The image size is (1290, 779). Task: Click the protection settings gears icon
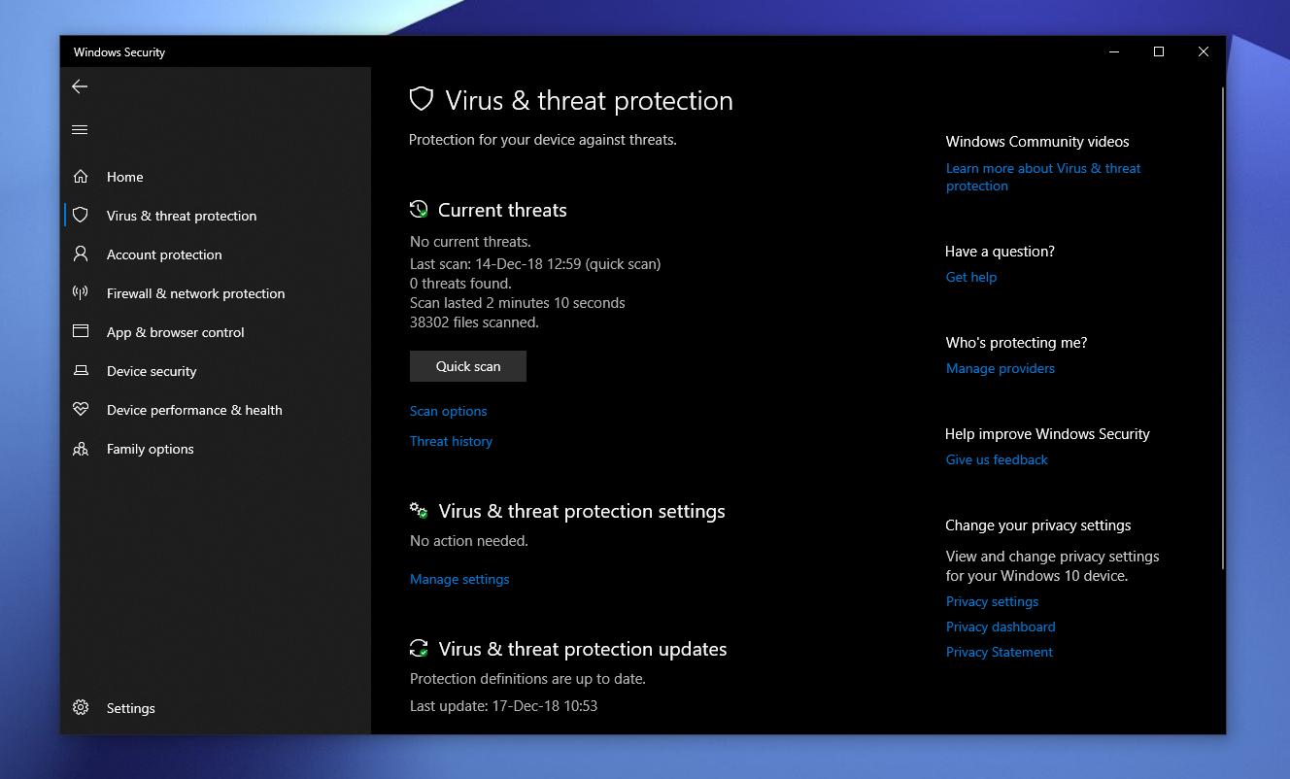(419, 510)
